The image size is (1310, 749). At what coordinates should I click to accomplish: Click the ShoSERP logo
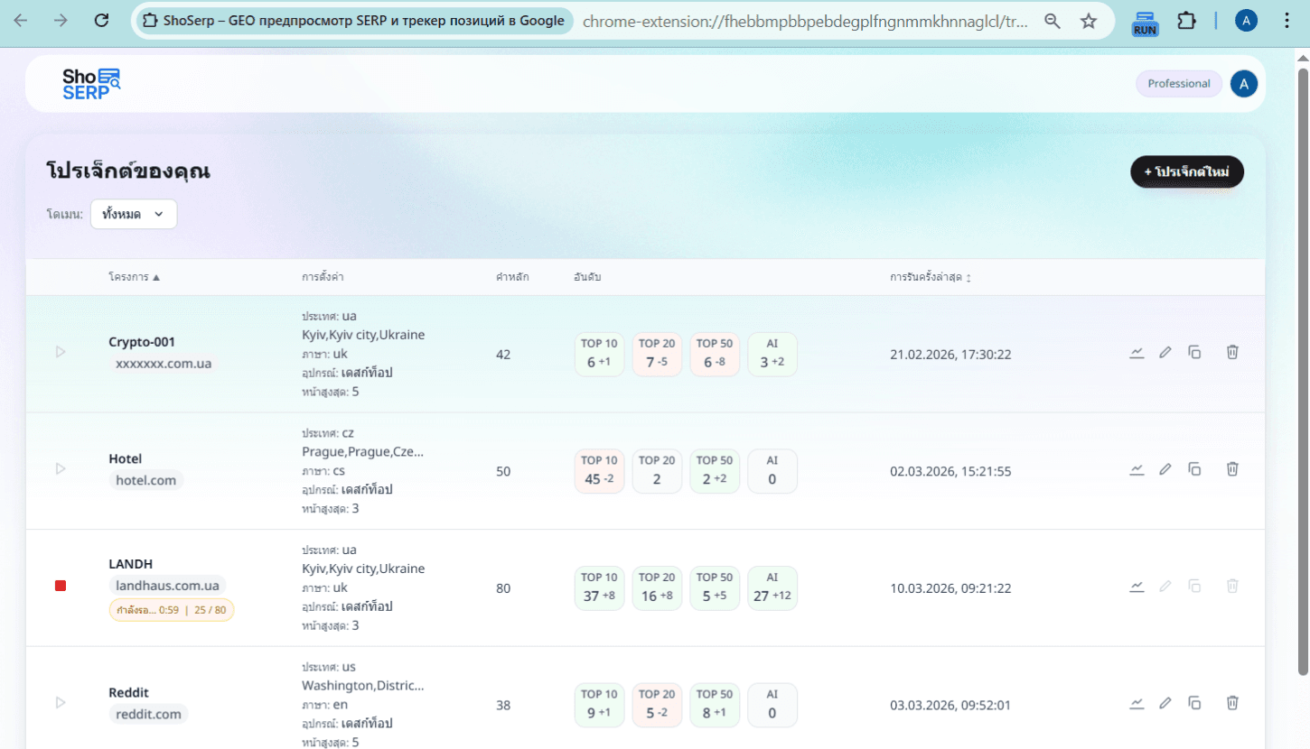point(91,84)
